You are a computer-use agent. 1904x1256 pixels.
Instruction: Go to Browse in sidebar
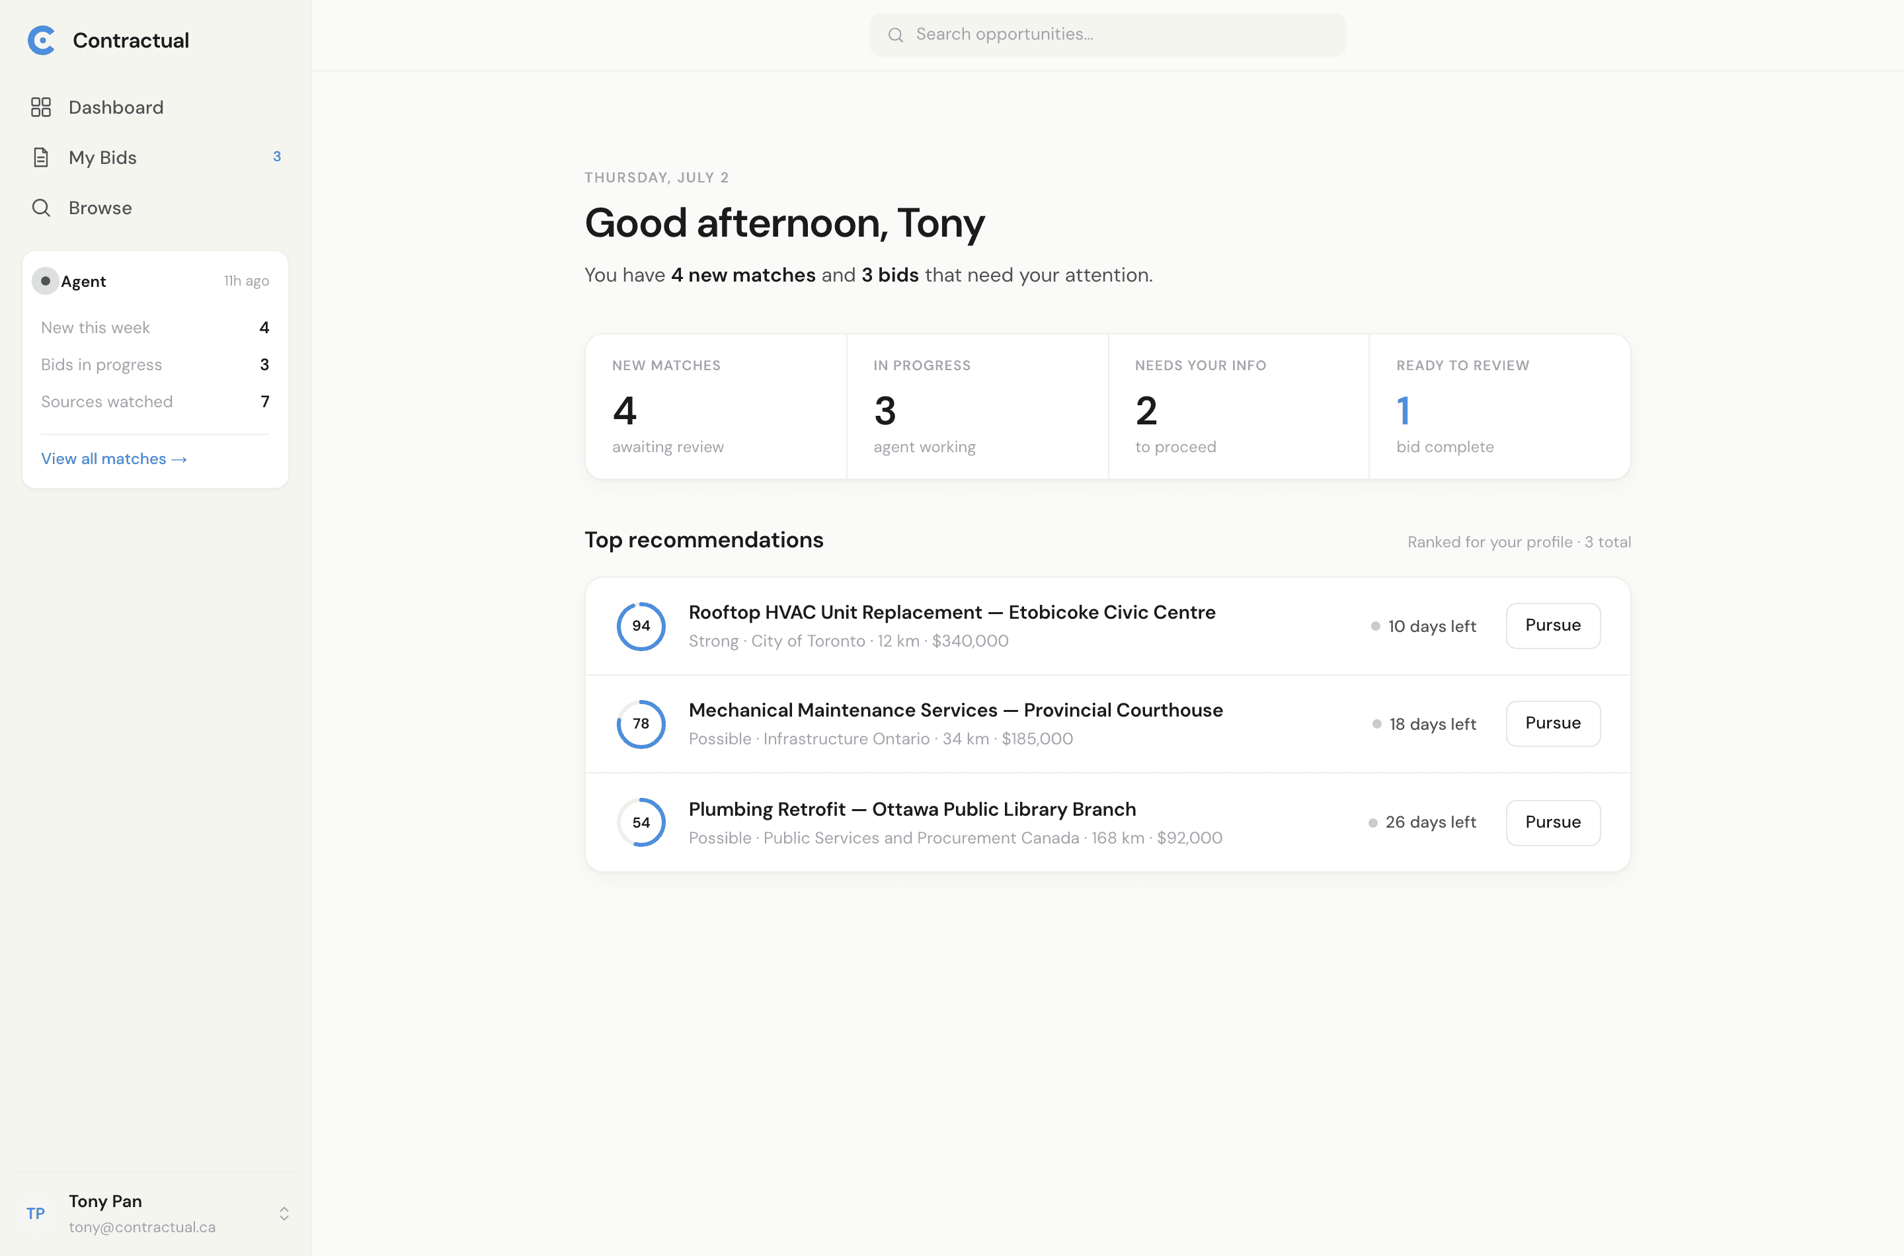(155, 208)
